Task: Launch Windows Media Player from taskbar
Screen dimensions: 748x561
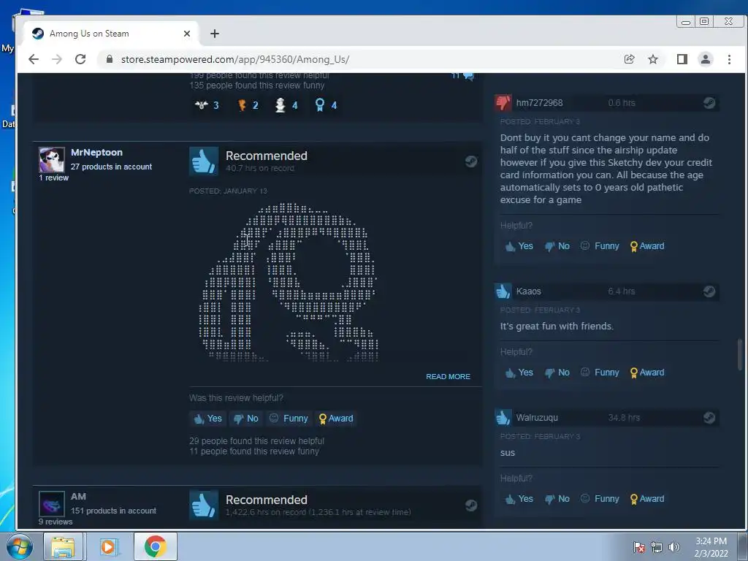Action: [108, 546]
